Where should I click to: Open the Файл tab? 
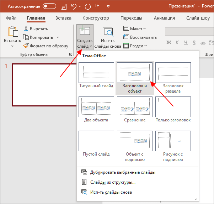click(11, 18)
